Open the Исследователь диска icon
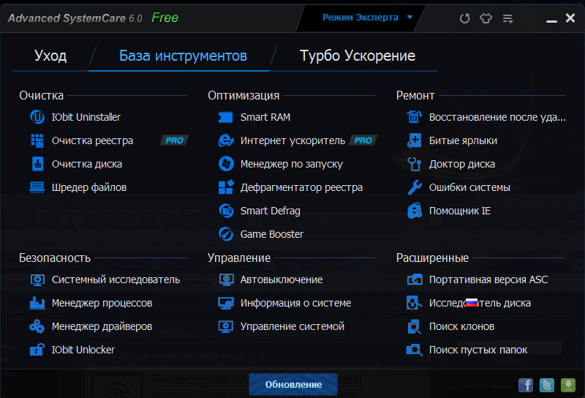The height and width of the screenshot is (398, 585). 414,303
